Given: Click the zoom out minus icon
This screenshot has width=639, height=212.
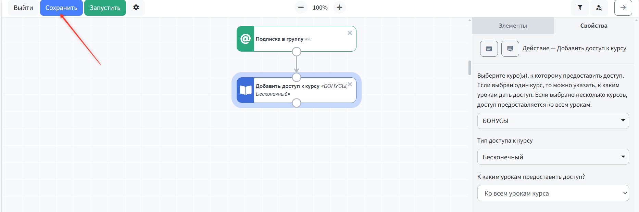Looking at the screenshot, I should click(x=301, y=8).
